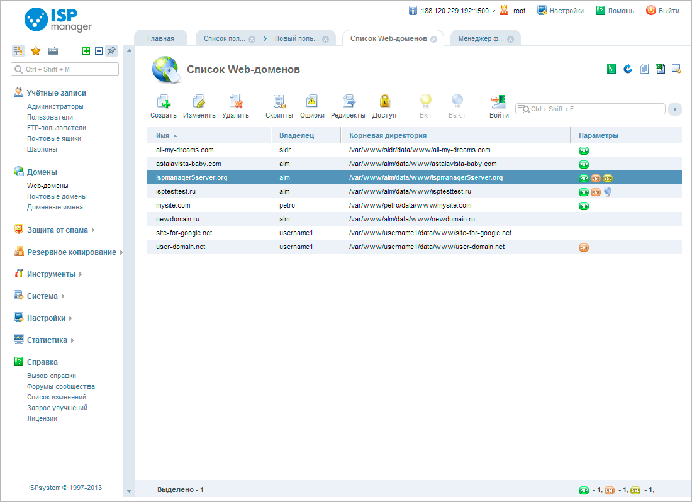Screen dimensions: 692x502
Task: Click the server address 188.120.229.192:1500 icon
Action: (413, 11)
